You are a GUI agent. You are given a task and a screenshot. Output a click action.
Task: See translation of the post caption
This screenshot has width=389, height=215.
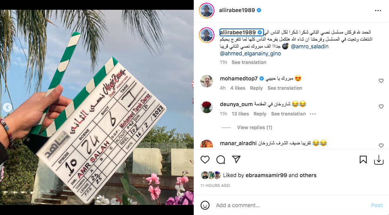coord(249,62)
